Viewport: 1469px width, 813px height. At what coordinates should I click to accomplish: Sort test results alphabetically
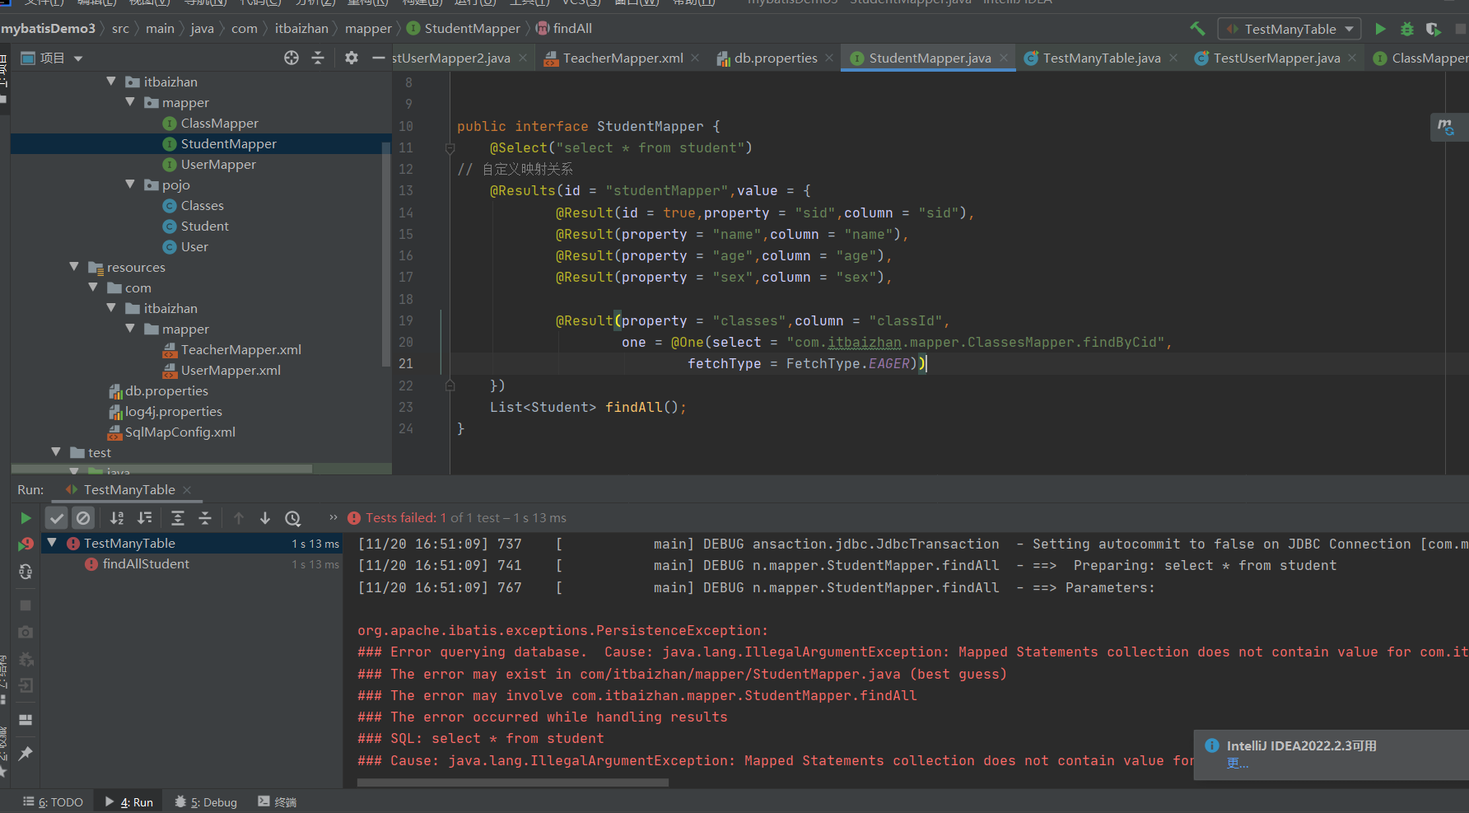click(x=117, y=518)
